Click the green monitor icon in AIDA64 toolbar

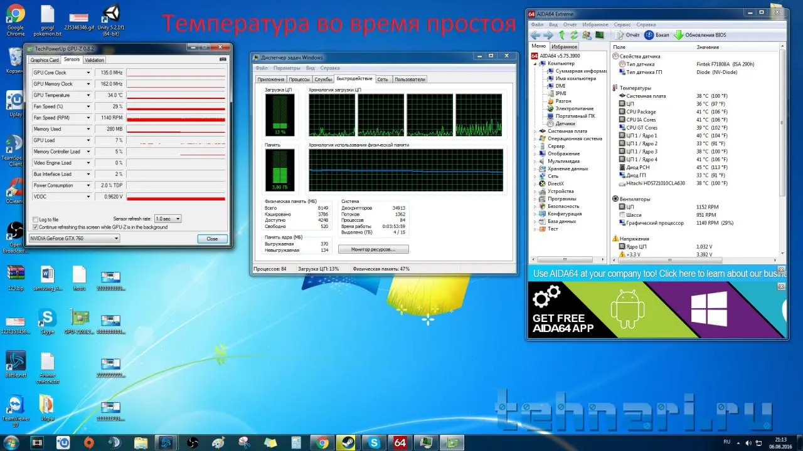(x=600, y=35)
